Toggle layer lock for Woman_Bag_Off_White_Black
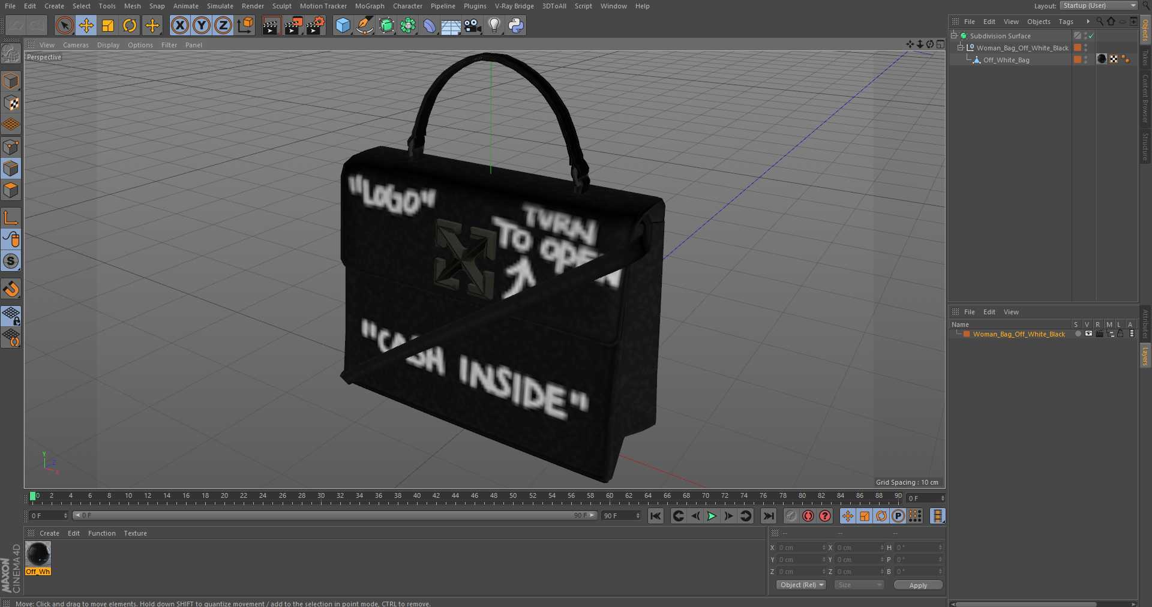 1120,334
